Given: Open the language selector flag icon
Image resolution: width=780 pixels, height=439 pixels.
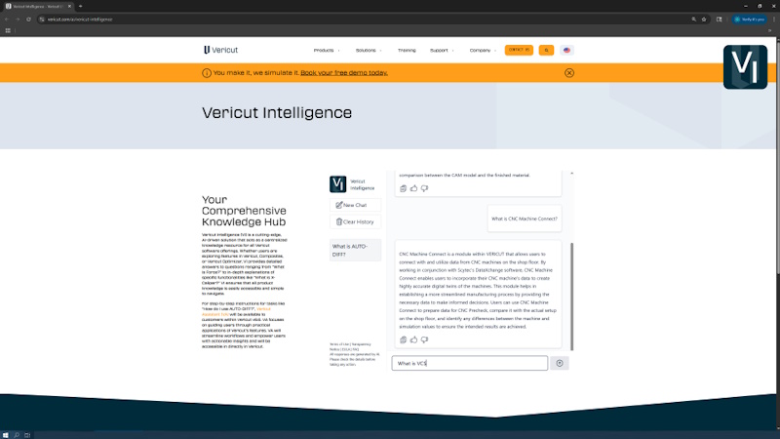Looking at the screenshot, I should point(566,50).
